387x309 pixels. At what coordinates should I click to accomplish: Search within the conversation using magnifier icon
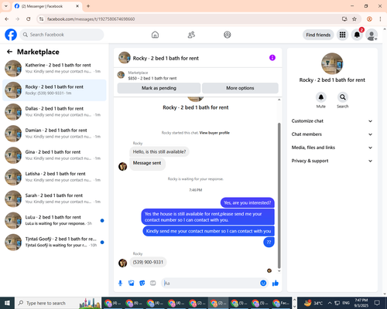tap(343, 97)
